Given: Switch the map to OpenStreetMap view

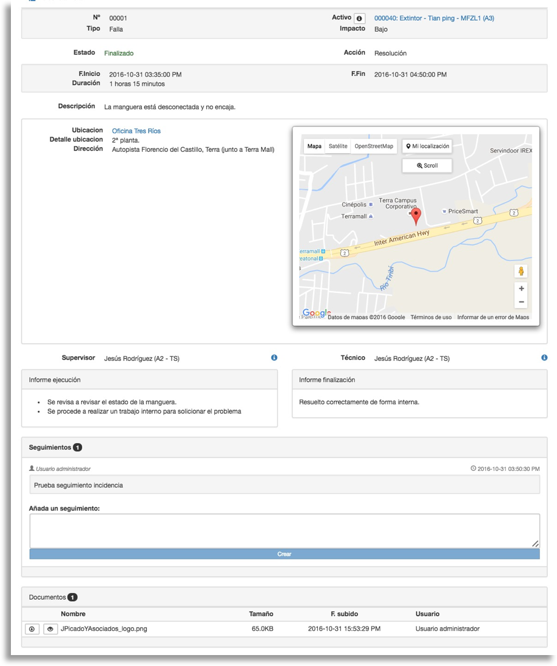Looking at the screenshot, I should pyautogui.click(x=374, y=146).
